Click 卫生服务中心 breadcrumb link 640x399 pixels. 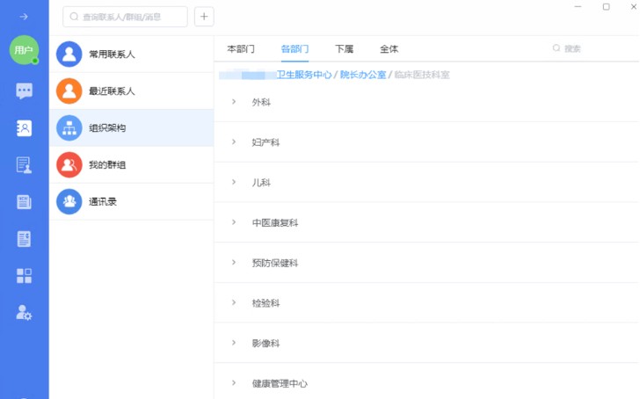click(x=303, y=76)
